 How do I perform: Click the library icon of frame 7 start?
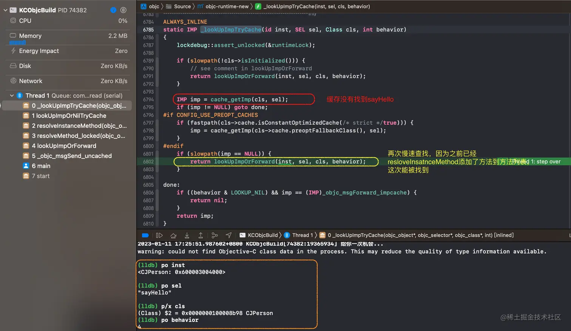(26, 176)
